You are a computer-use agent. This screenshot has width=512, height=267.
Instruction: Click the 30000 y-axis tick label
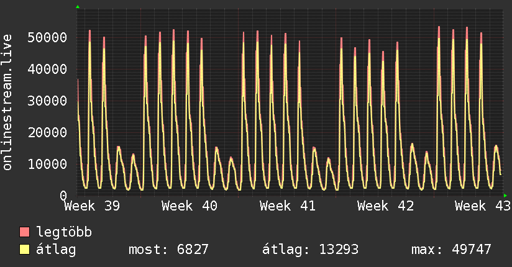coord(47,101)
